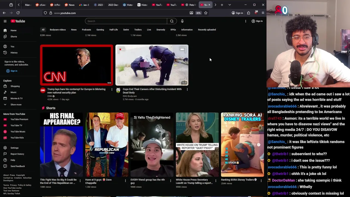Open YouTube settings three-dot menu near Sign in

(x=246, y=21)
